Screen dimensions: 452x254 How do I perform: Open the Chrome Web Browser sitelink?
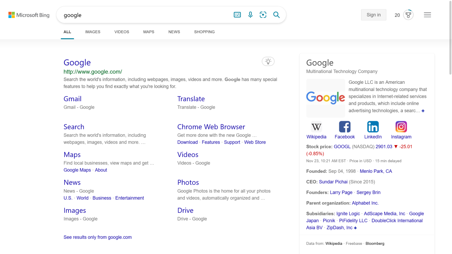coord(211,127)
